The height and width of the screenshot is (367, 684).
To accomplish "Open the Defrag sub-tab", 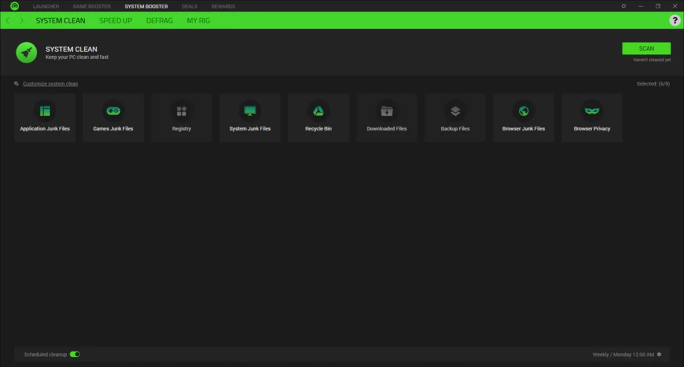I will (160, 21).
